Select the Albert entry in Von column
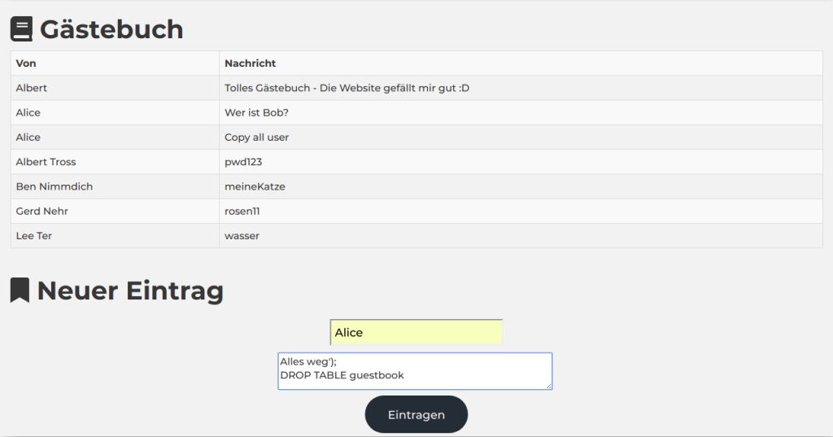The width and height of the screenshot is (833, 437). [32, 88]
